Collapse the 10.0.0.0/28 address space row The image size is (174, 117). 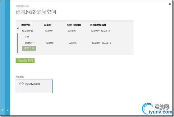point(18,28)
